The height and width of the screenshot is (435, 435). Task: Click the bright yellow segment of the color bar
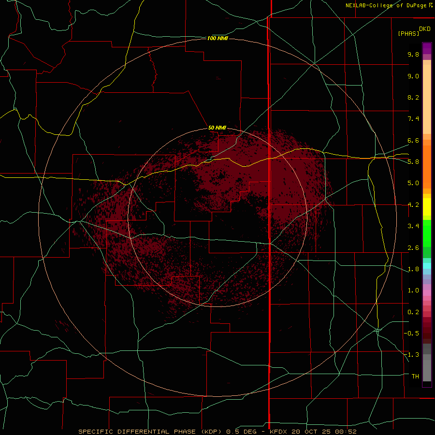point(427,207)
